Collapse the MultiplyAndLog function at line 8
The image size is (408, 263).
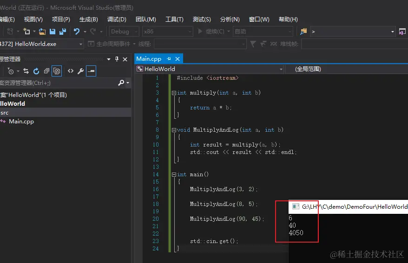[x=174, y=130]
